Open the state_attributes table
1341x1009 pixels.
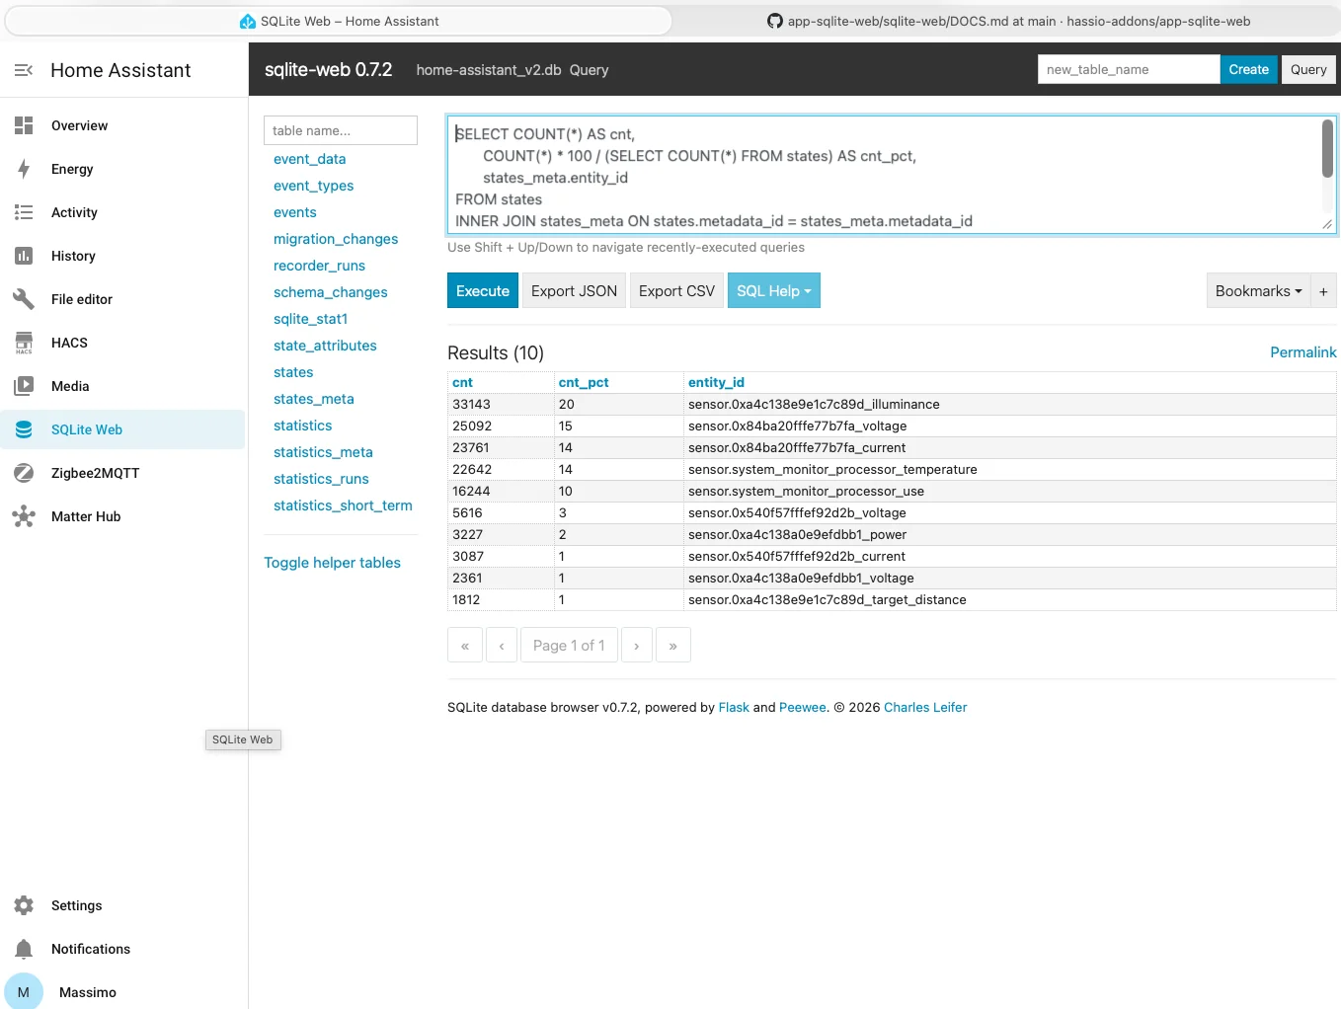pos(326,346)
